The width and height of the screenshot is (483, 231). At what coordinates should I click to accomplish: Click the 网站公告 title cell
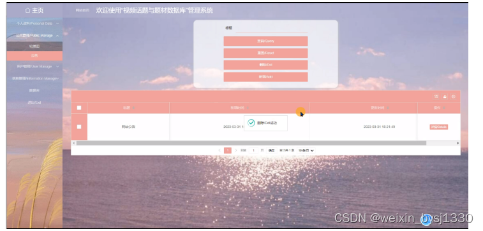pyautogui.click(x=128, y=127)
